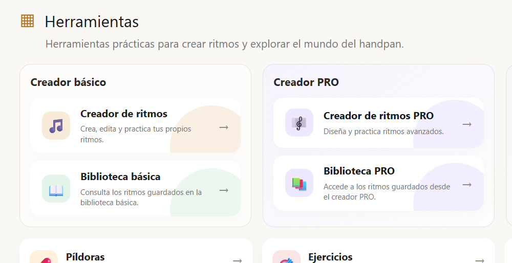The image size is (512, 263).
Task: Click the subtitle "Herramientas prácticas para crear ritmos"
Action: coord(142,44)
